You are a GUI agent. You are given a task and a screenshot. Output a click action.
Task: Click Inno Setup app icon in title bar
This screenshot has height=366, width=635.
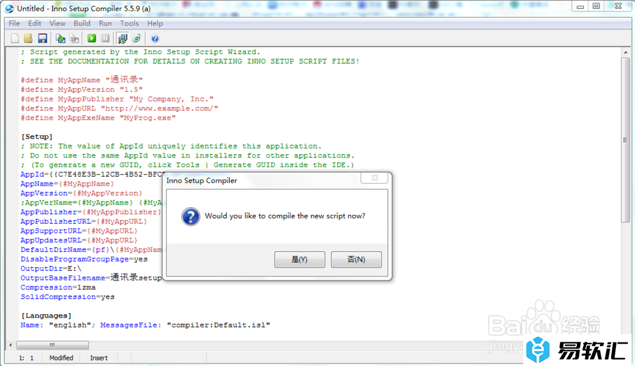pos(10,8)
